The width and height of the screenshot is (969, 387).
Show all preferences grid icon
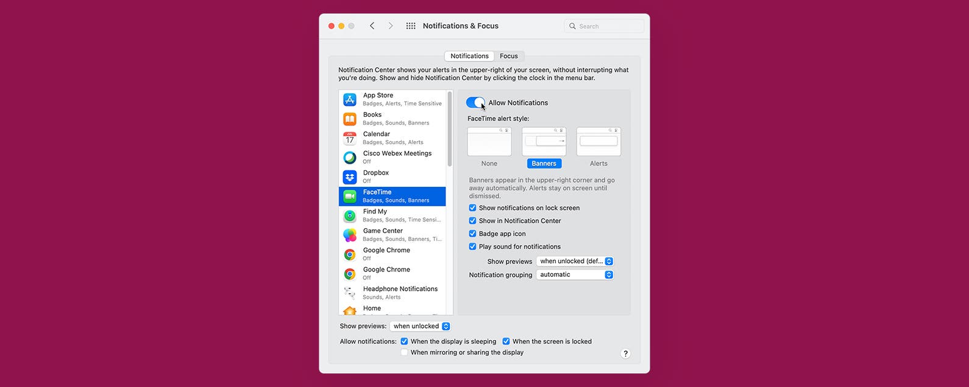(411, 26)
